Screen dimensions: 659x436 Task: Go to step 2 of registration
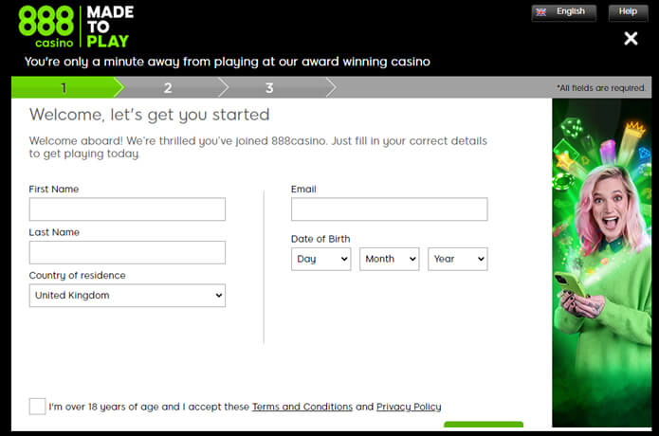(x=168, y=88)
